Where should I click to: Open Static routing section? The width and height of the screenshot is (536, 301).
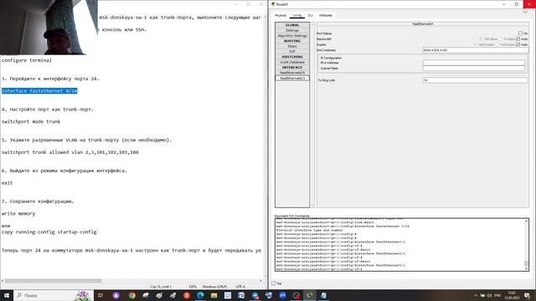click(x=292, y=46)
